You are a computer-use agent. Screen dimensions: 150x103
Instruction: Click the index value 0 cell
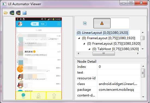(x=119, y=67)
